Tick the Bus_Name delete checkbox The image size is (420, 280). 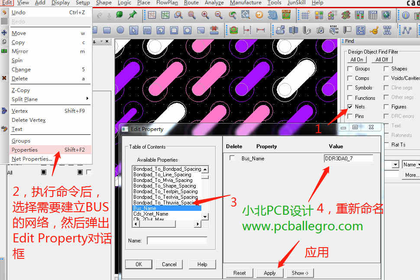(233, 159)
